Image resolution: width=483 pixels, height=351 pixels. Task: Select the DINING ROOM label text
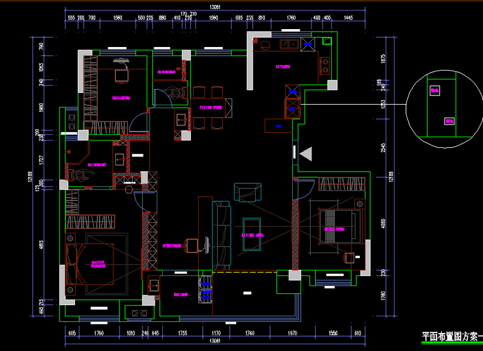tap(211, 106)
